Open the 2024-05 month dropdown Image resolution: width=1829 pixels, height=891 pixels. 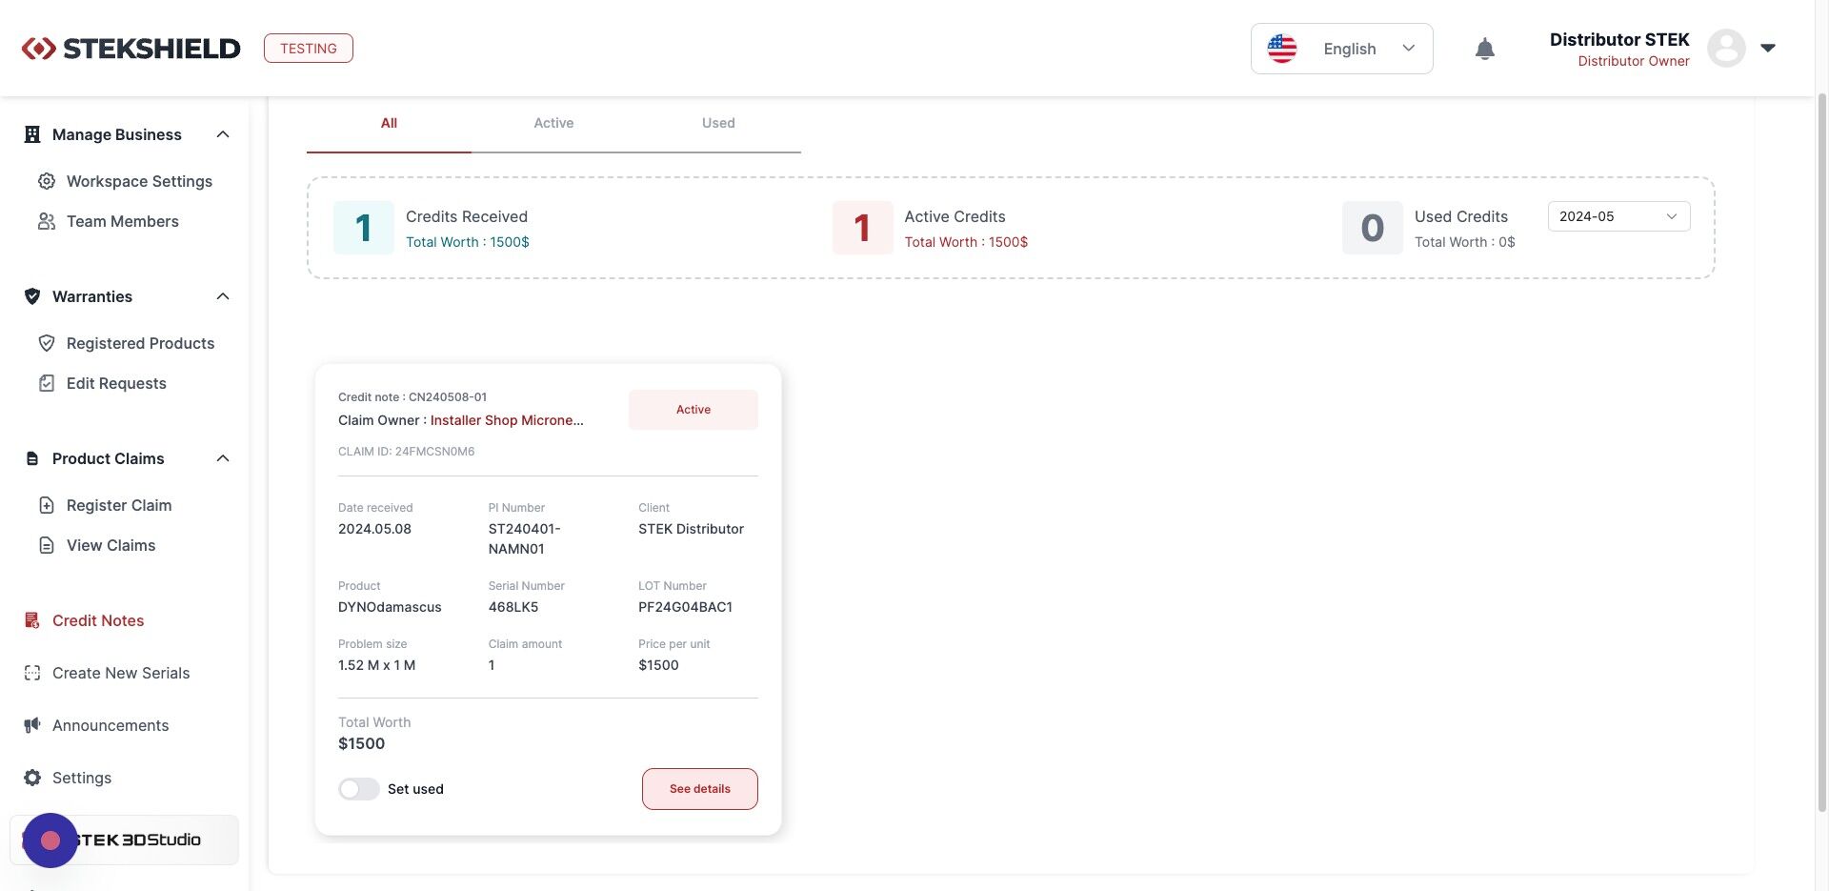pyautogui.click(x=1618, y=216)
